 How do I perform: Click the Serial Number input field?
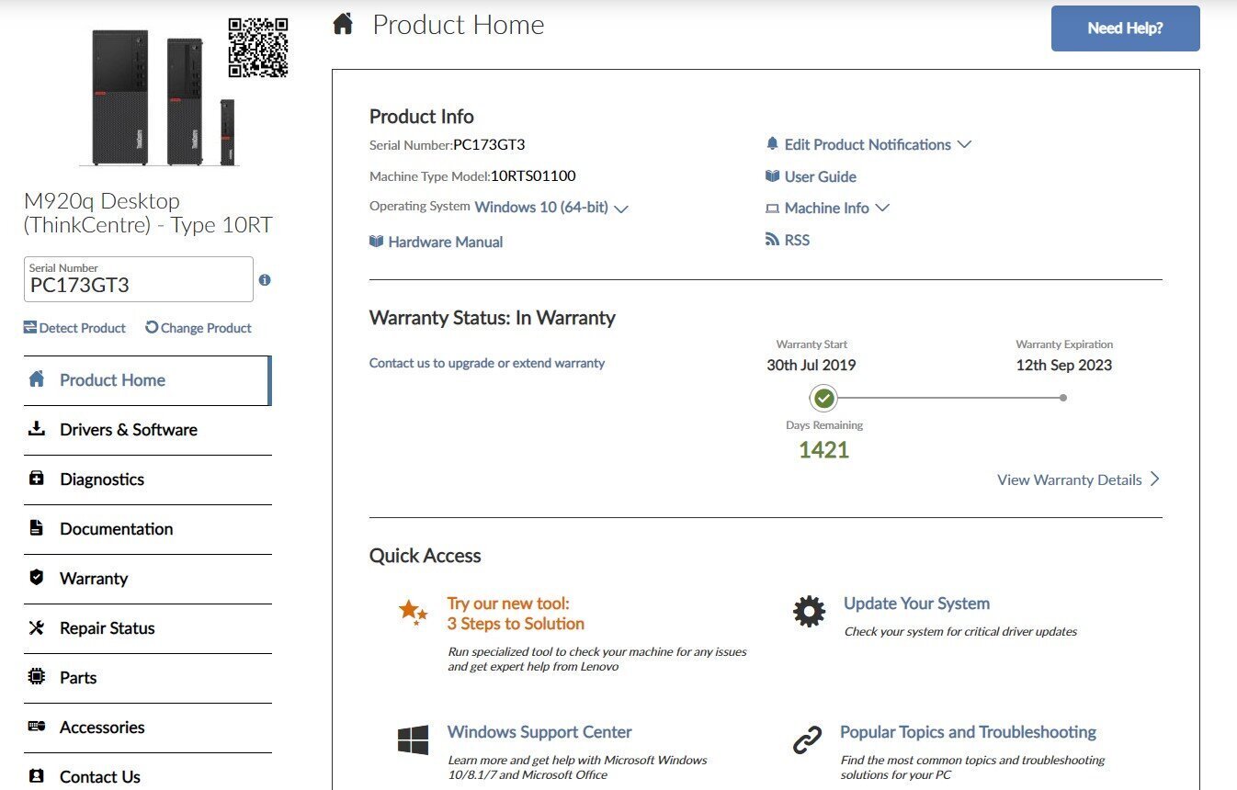pyautogui.click(x=138, y=279)
